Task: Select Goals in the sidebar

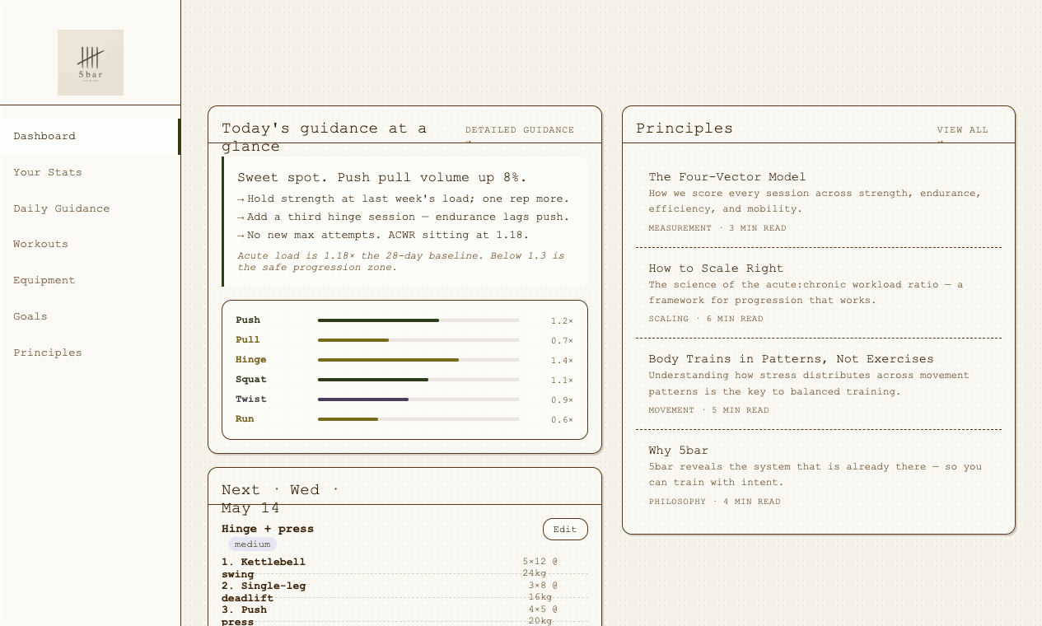Action: [90, 317]
